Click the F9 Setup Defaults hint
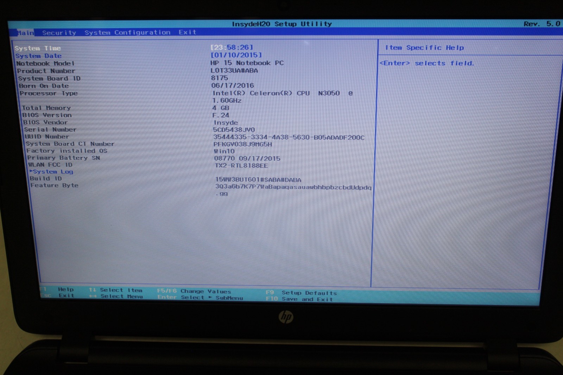 click(302, 293)
